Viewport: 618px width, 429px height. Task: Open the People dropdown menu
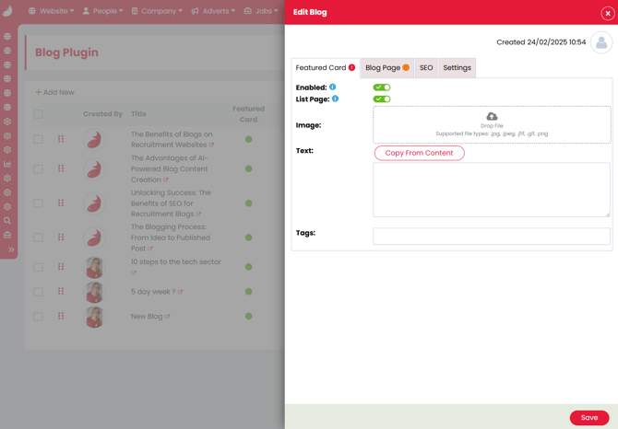point(102,11)
